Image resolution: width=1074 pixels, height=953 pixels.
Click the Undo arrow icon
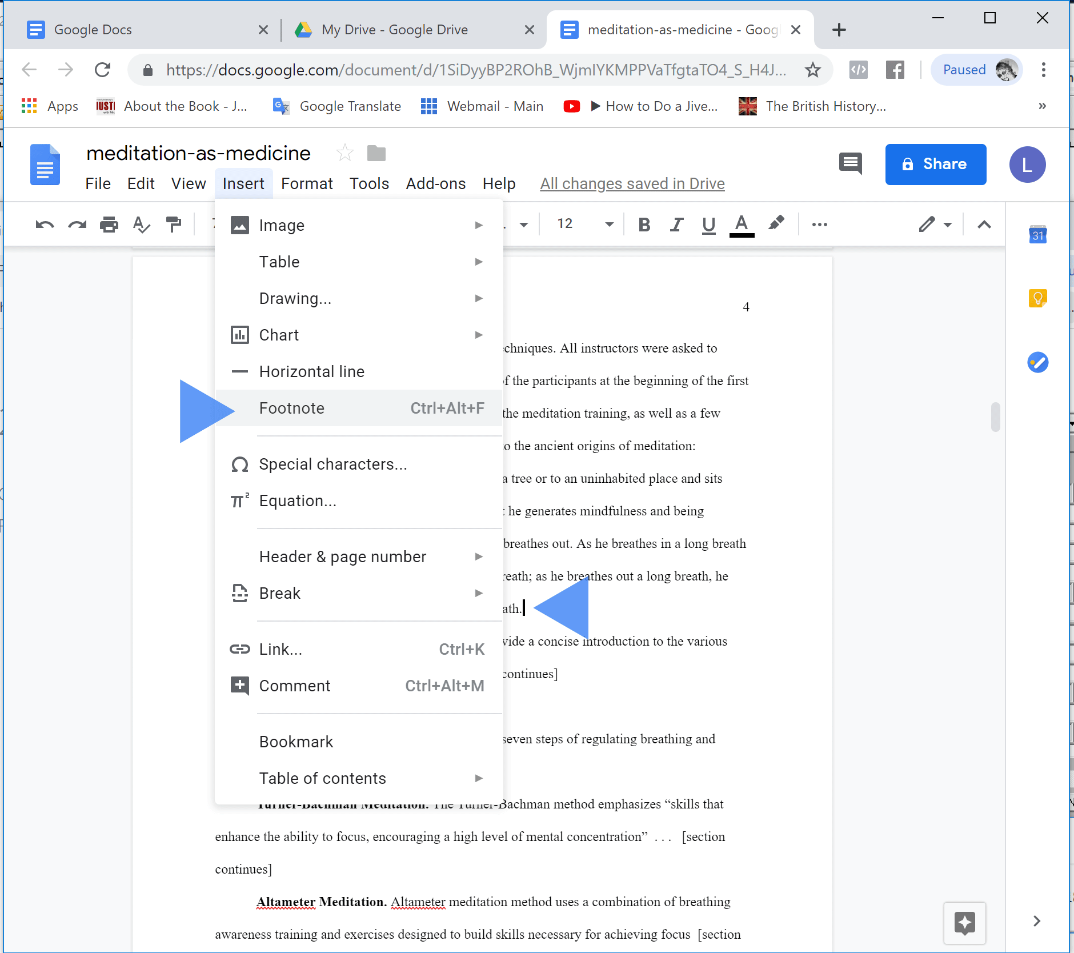pyautogui.click(x=45, y=225)
